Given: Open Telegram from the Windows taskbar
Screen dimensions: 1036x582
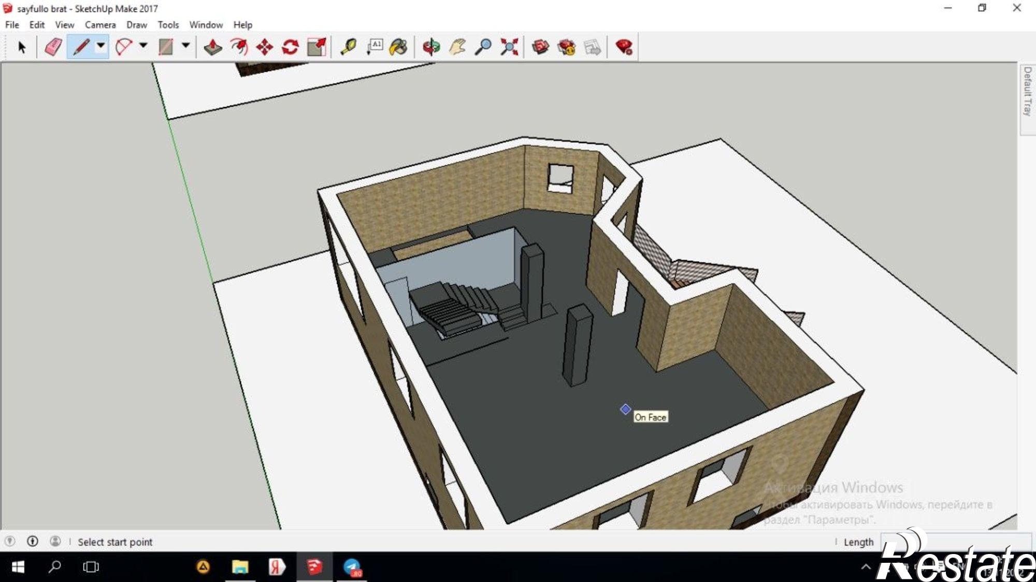Looking at the screenshot, I should (x=352, y=567).
